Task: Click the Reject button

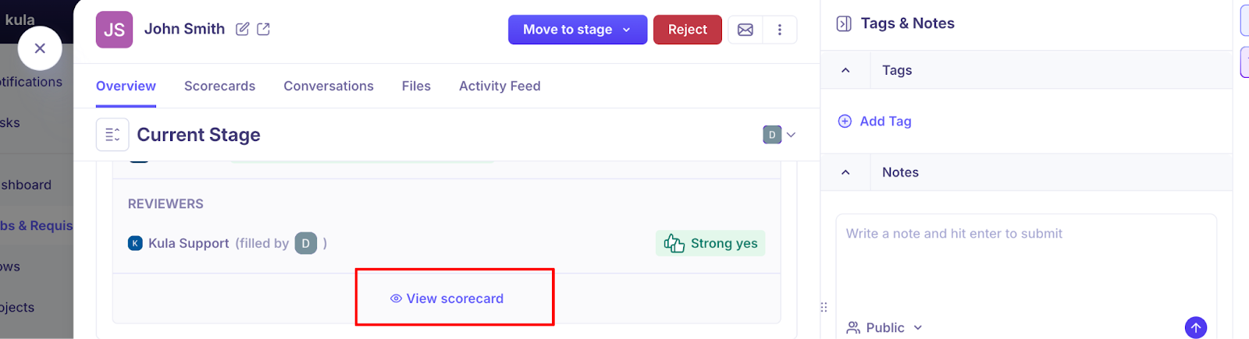Action: [687, 30]
